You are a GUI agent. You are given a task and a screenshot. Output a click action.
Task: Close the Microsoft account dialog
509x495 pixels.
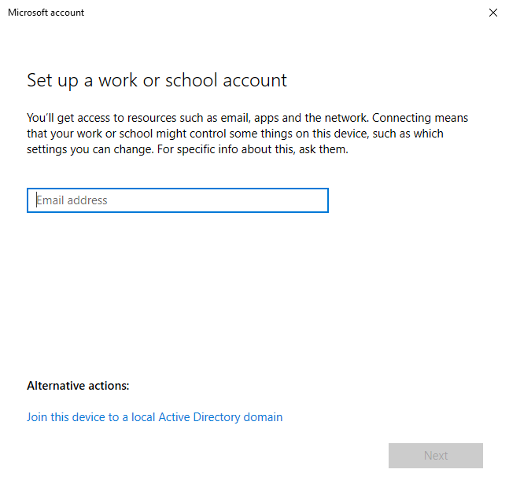493,13
